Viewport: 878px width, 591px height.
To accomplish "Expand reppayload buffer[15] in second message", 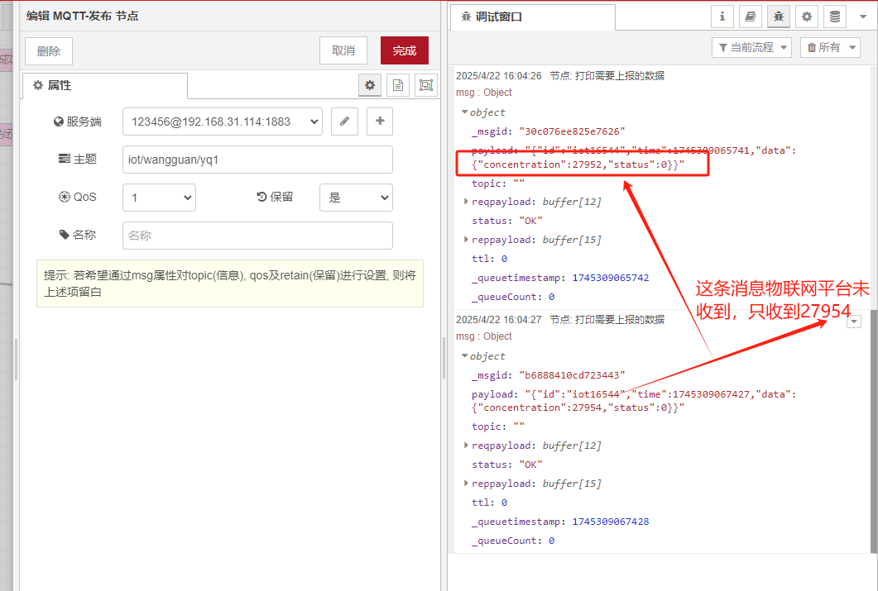I will pyautogui.click(x=466, y=483).
